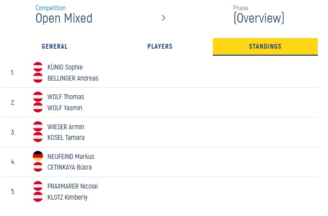Click the chevron arrow between Competition and Phase
The width and height of the screenshot is (328, 216).
coord(164,18)
